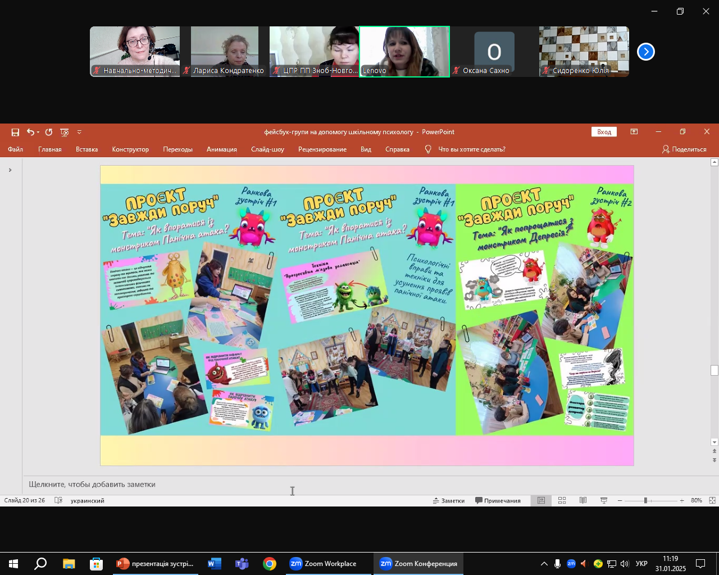Click the Поделиться share button
This screenshot has width=719, height=575.
click(684, 149)
